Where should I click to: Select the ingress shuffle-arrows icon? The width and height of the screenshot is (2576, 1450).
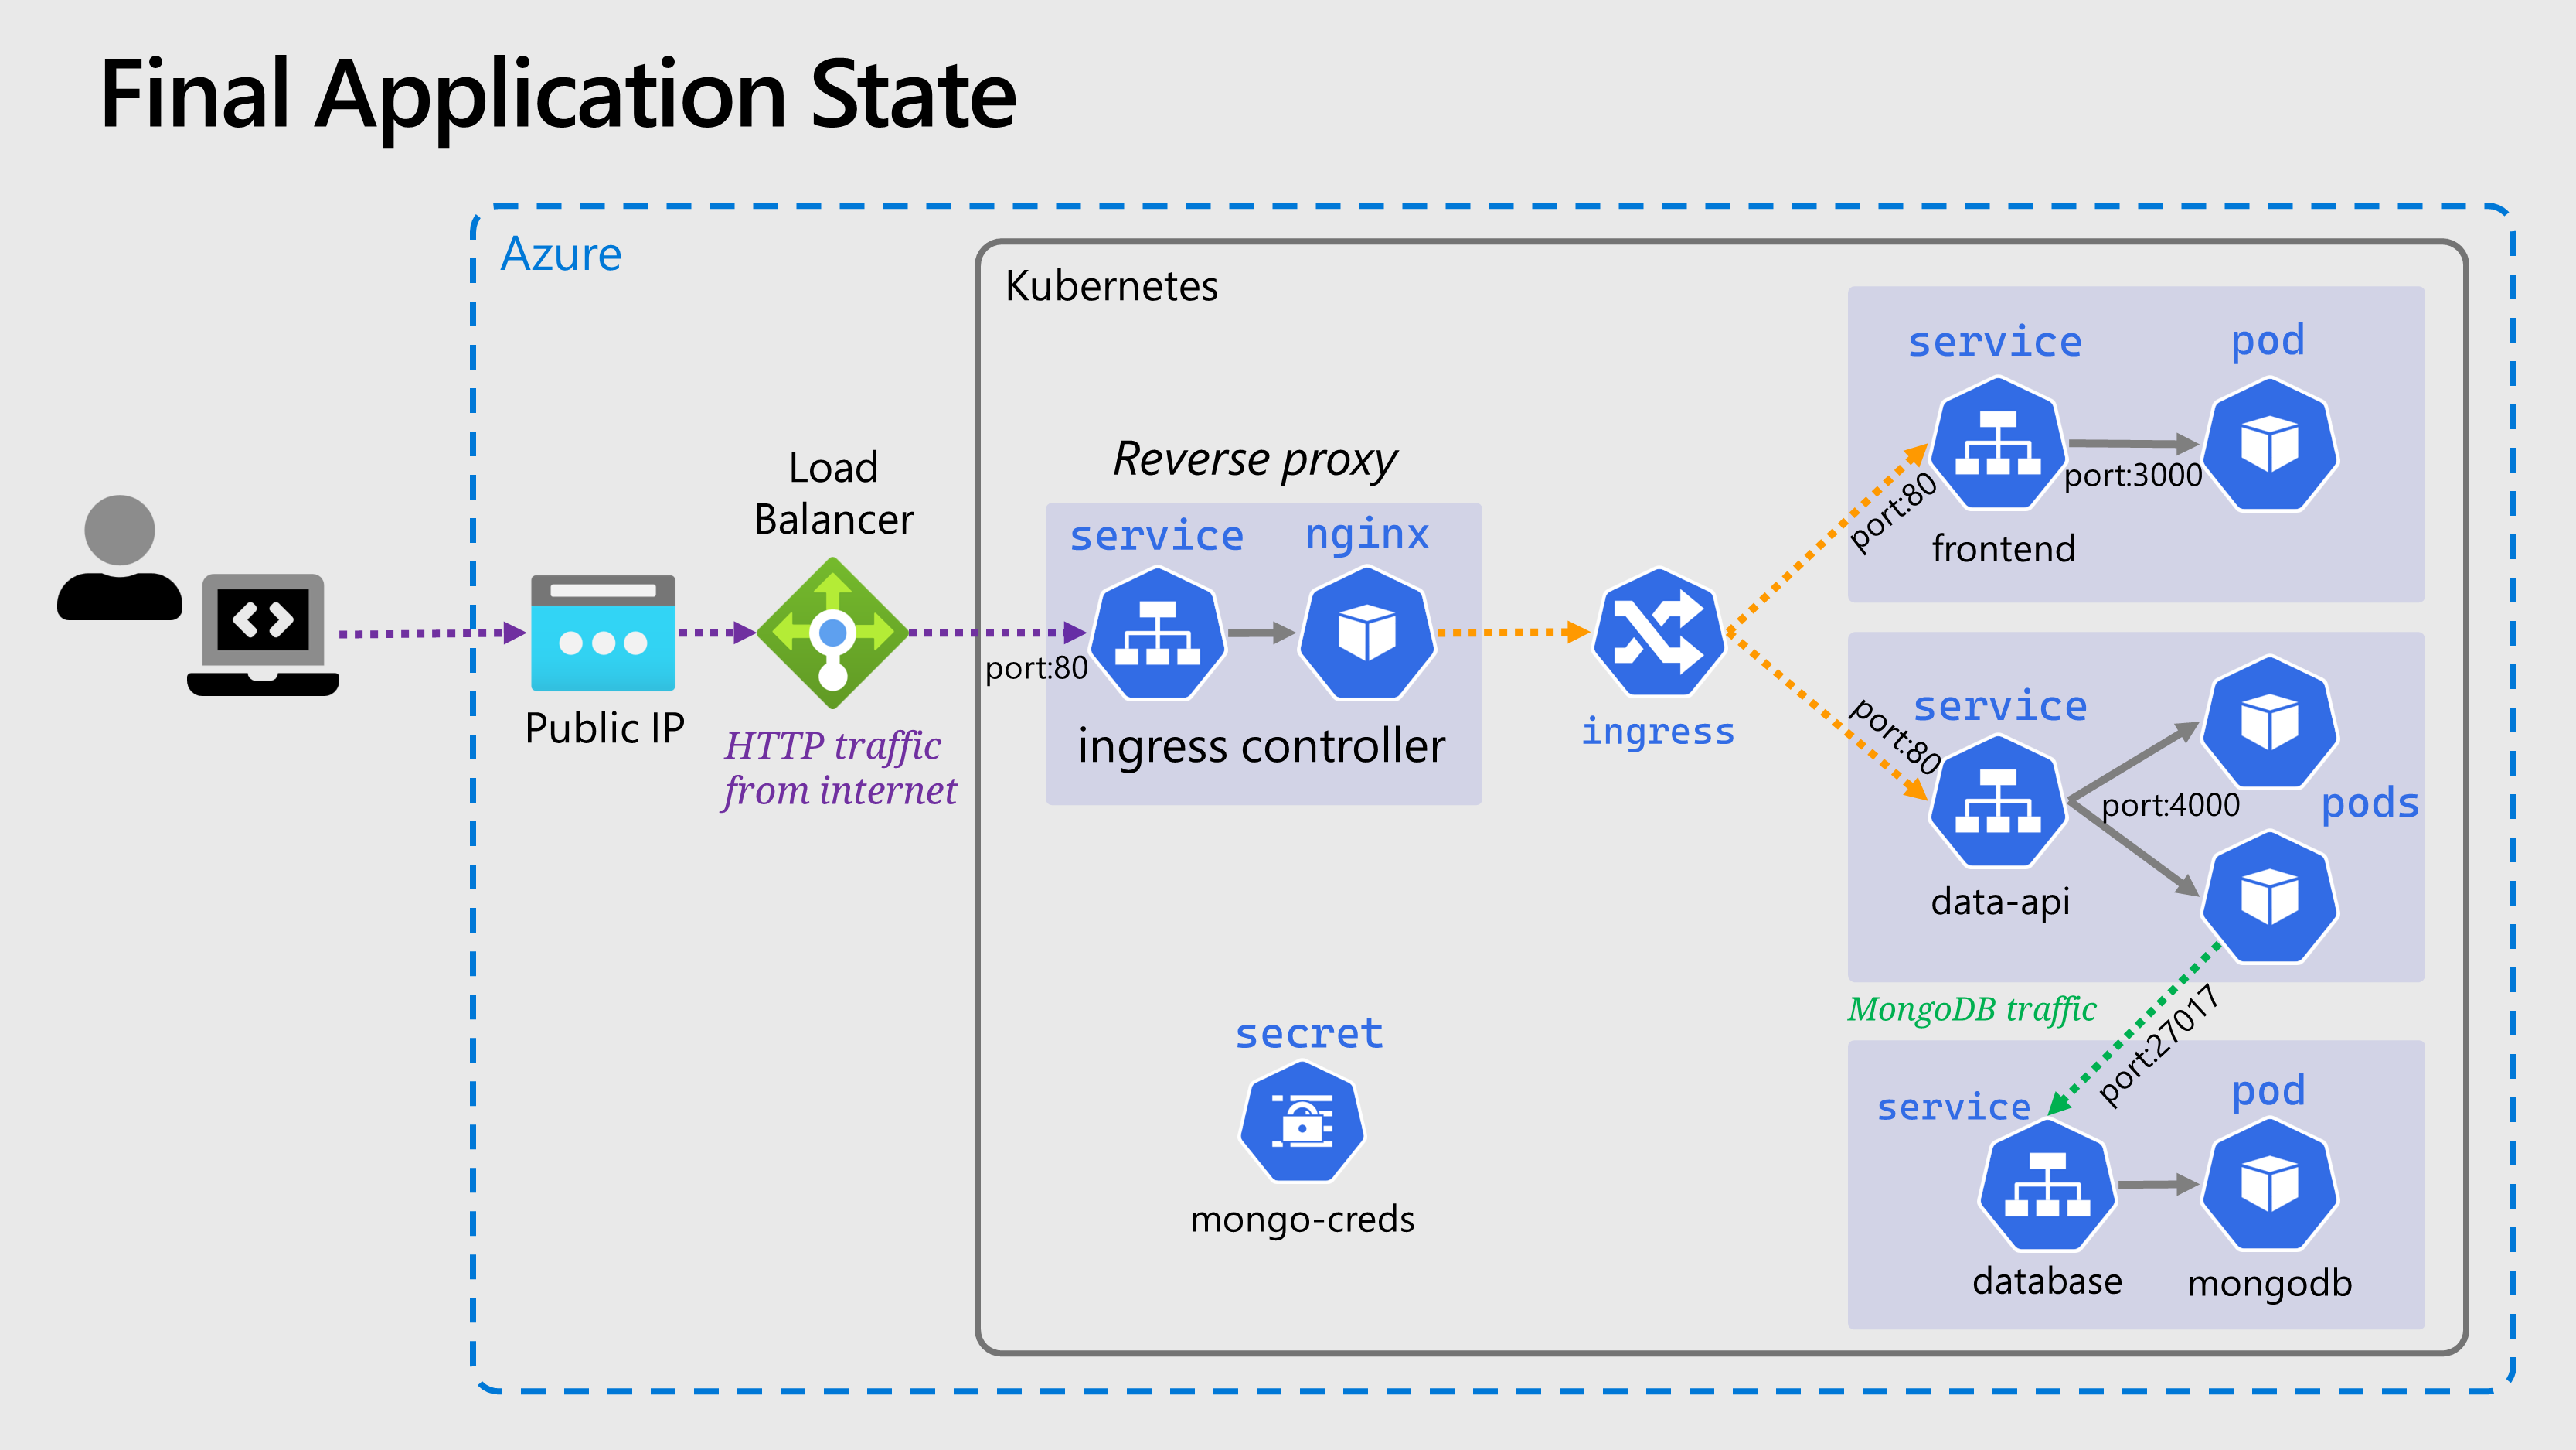tap(1658, 633)
